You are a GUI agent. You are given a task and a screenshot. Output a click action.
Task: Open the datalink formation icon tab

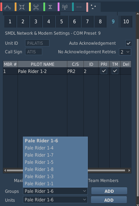[x=94, y=7]
